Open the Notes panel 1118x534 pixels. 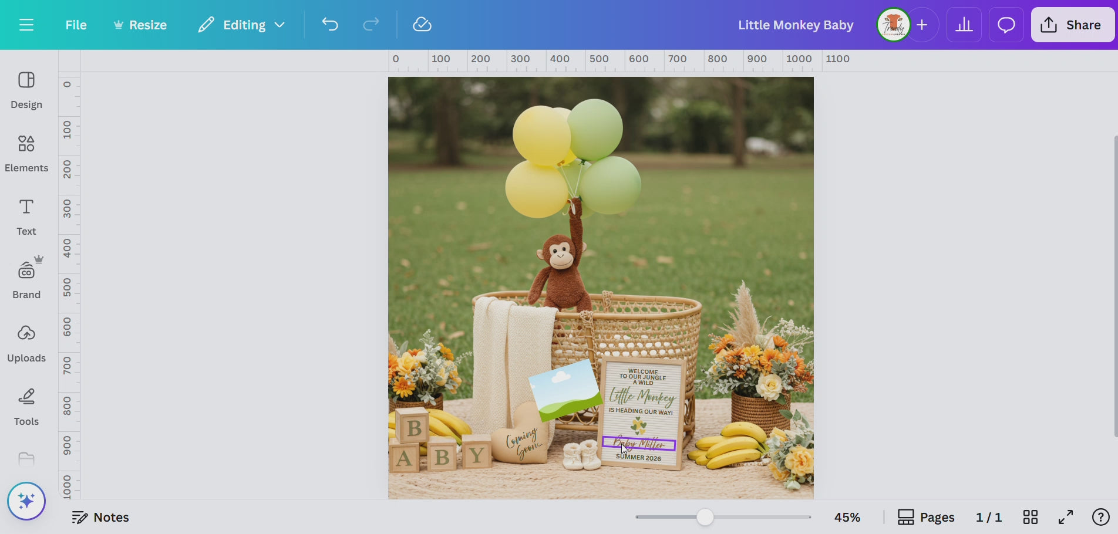click(100, 517)
